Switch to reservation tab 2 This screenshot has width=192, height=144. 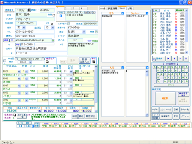[68, 8]
